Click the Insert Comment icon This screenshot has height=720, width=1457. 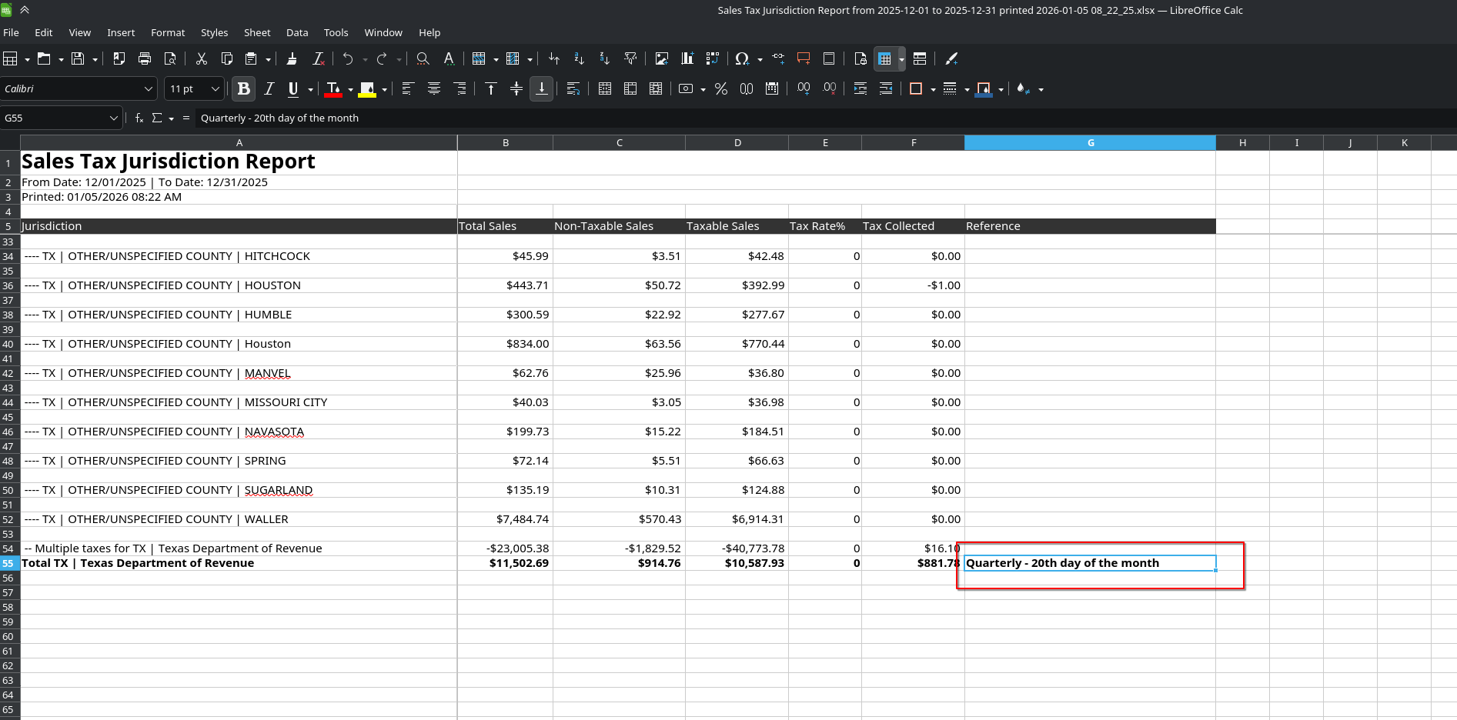pos(804,58)
